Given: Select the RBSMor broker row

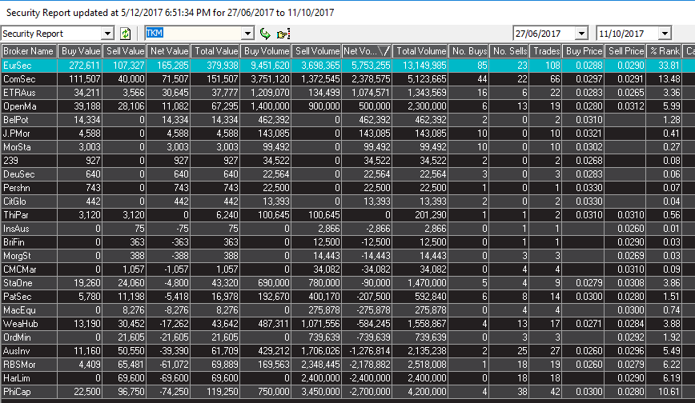Looking at the screenshot, I should coord(347,365).
